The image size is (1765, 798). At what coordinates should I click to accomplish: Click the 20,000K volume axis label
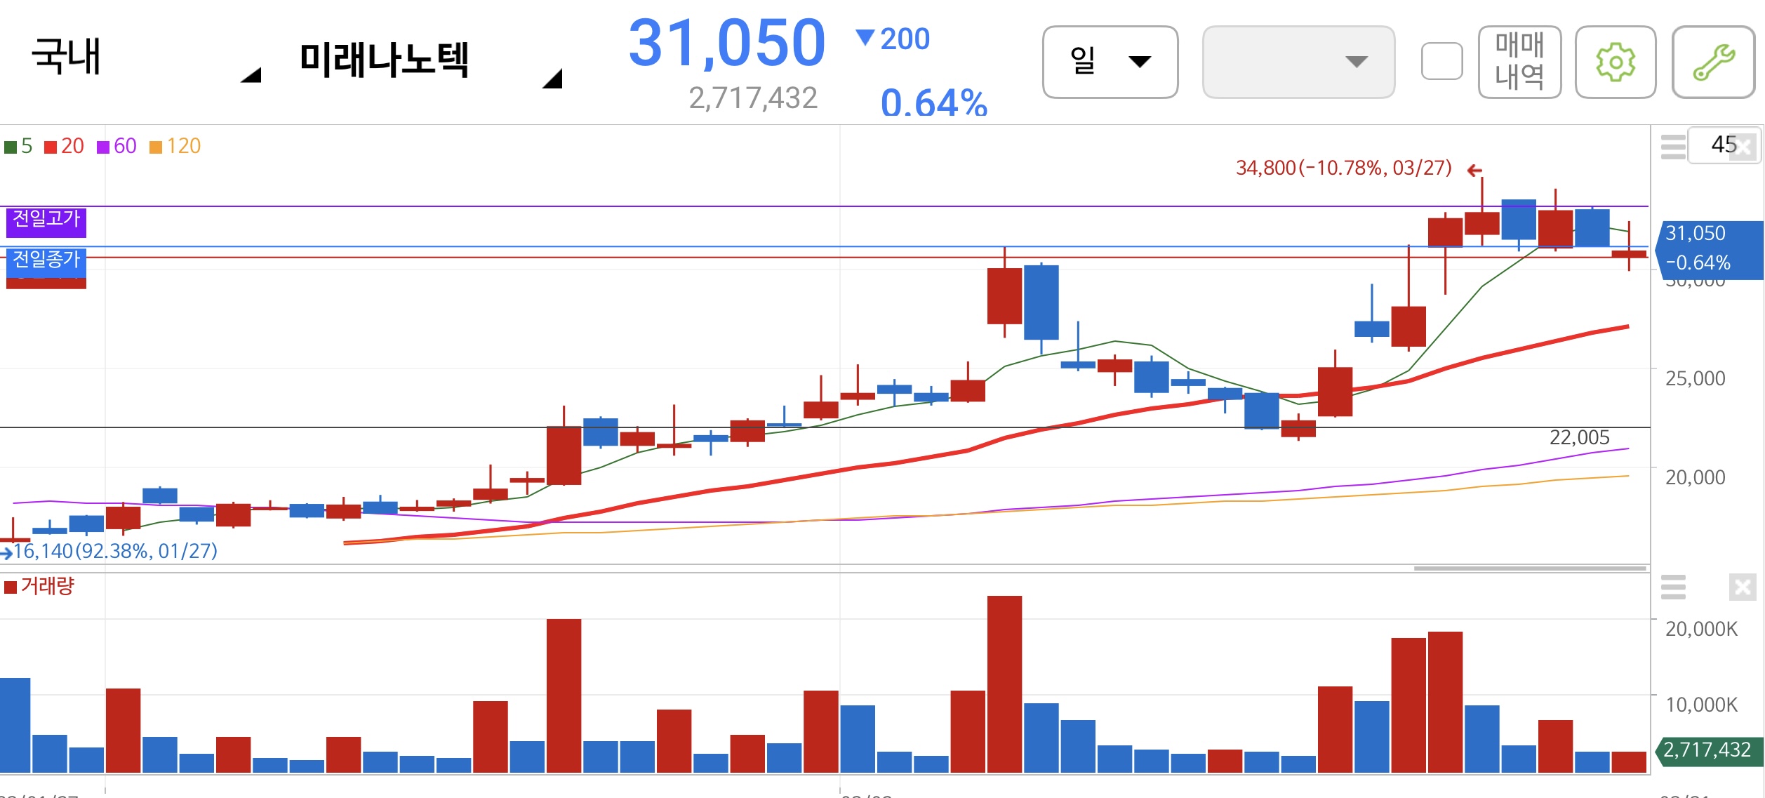pyautogui.click(x=1701, y=630)
